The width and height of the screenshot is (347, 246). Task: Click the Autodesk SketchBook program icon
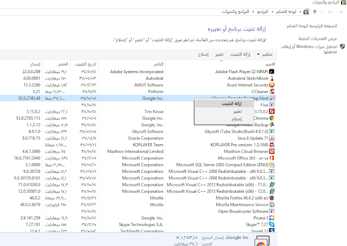click(x=272, y=79)
